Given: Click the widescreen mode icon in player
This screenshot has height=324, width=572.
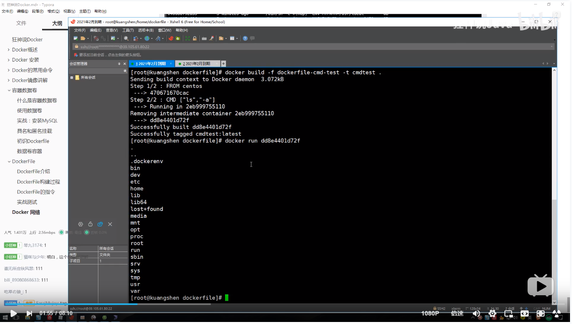Looking at the screenshot, I should tap(525, 313).
